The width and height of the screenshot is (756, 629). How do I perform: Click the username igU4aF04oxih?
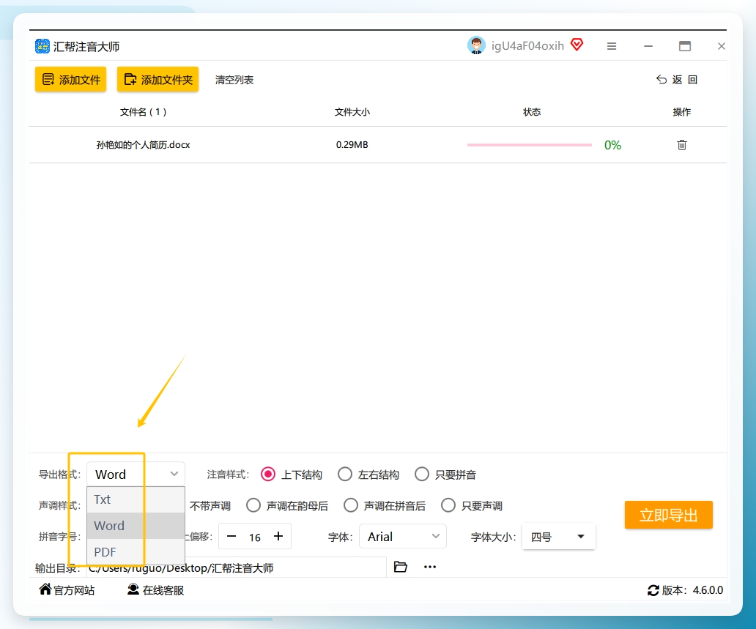[x=527, y=46]
